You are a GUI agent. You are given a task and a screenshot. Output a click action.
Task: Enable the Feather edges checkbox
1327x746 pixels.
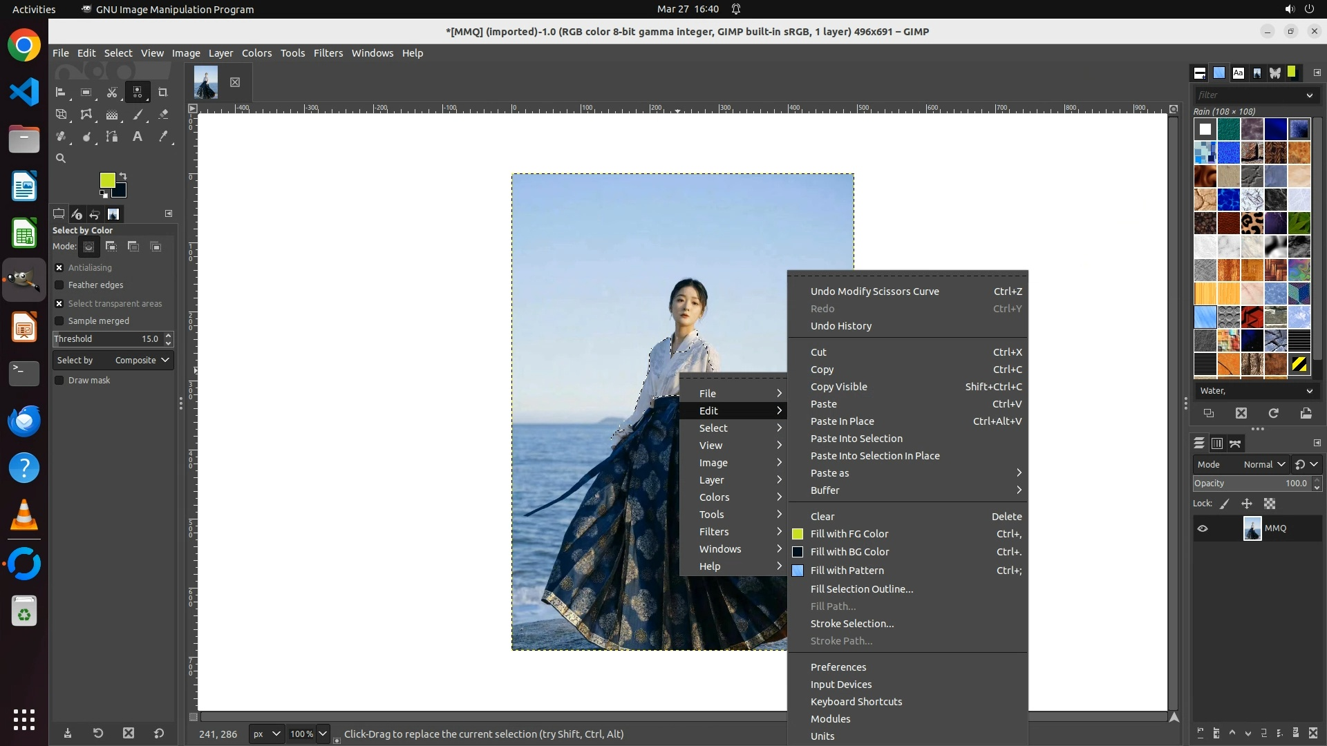point(59,285)
